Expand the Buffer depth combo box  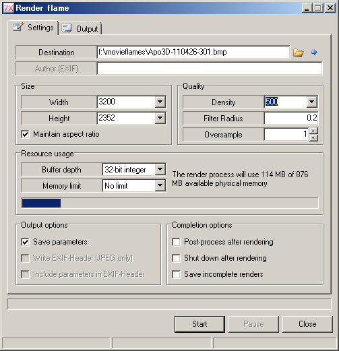(160, 169)
